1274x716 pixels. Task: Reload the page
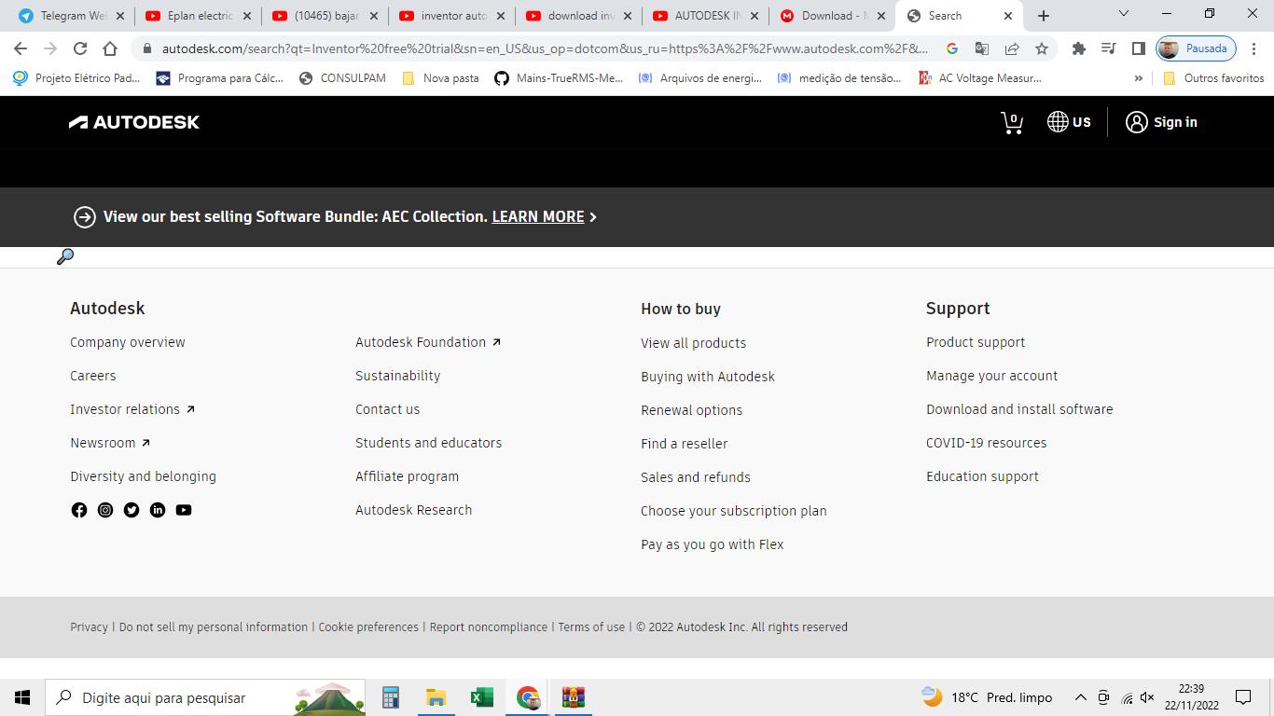pos(80,48)
